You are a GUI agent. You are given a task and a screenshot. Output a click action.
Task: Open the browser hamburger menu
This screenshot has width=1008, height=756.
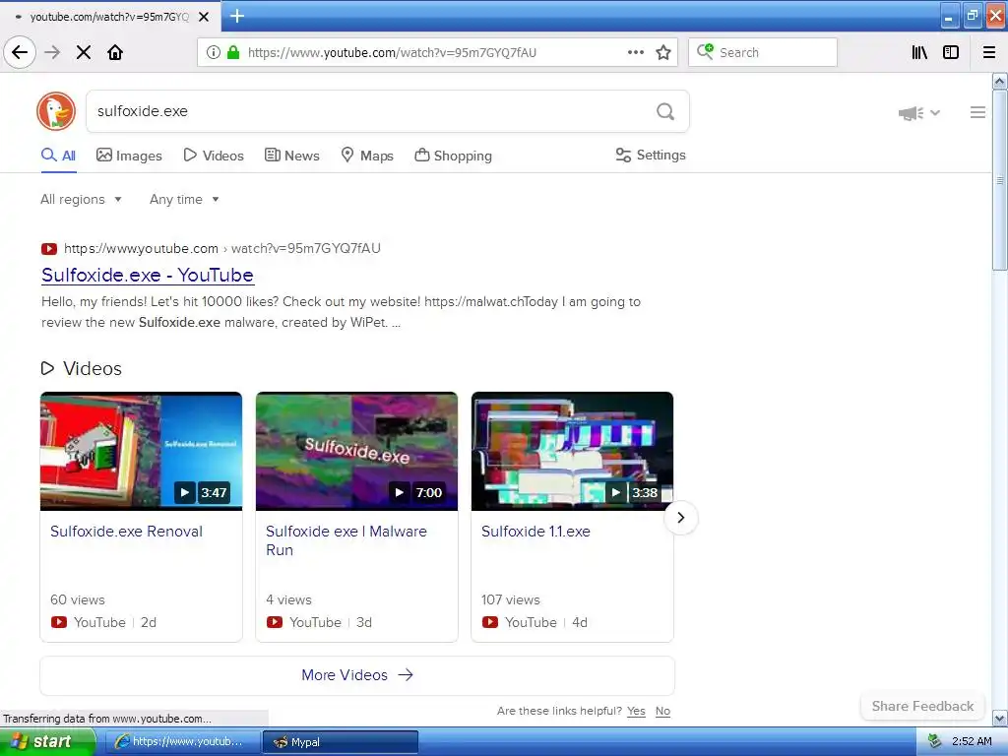point(989,52)
